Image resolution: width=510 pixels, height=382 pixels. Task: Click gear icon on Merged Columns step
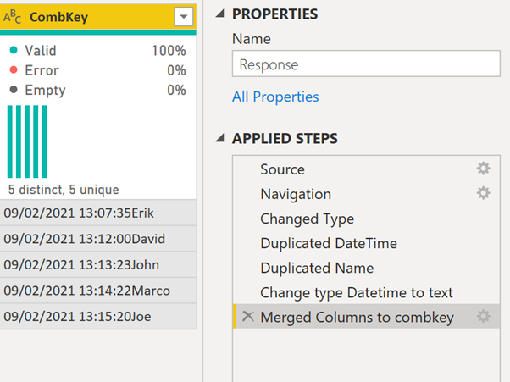pyautogui.click(x=483, y=317)
